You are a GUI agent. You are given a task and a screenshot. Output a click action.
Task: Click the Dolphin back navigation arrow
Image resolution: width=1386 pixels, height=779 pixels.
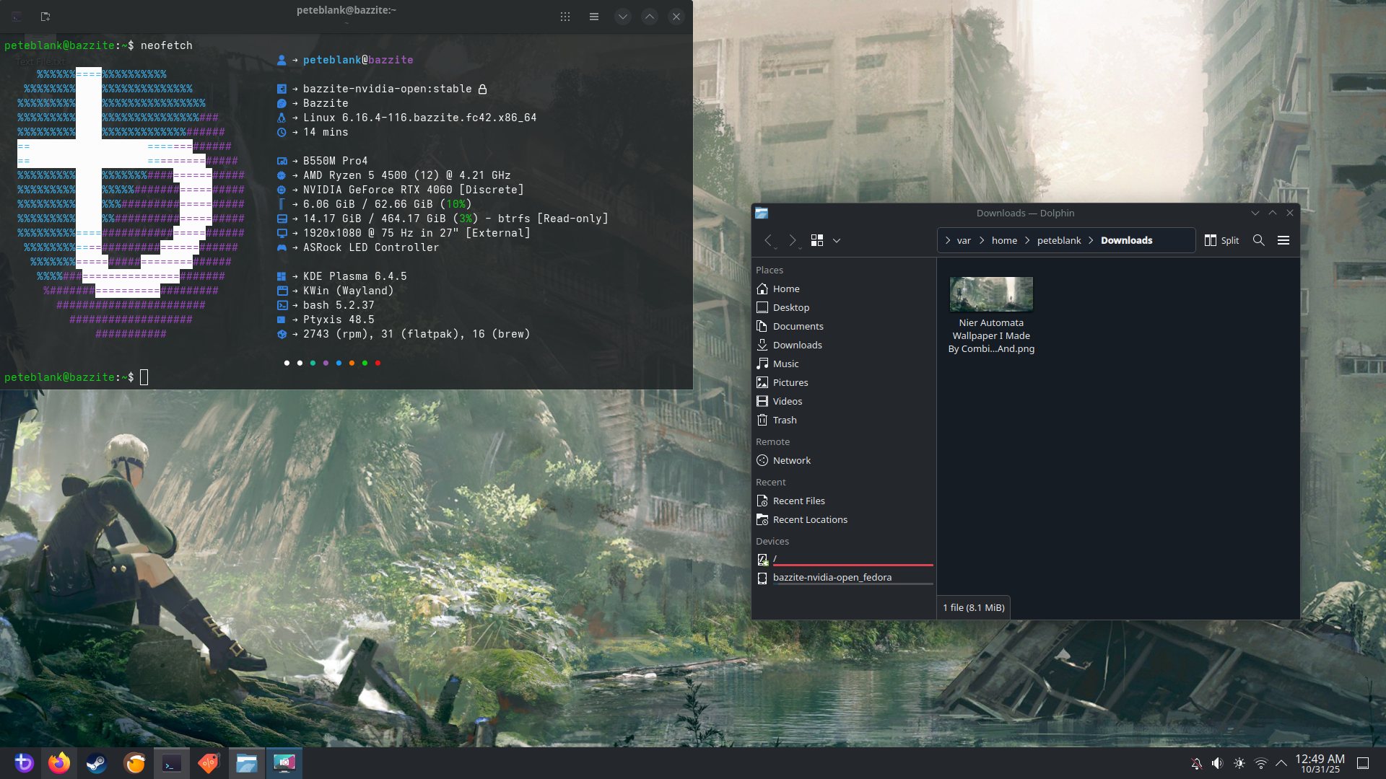click(769, 240)
